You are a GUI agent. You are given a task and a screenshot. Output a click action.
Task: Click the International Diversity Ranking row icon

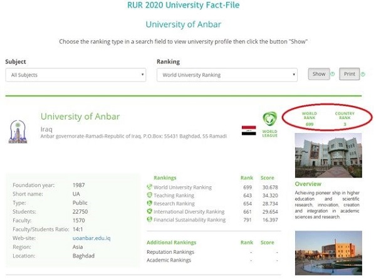tap(149, 211)
